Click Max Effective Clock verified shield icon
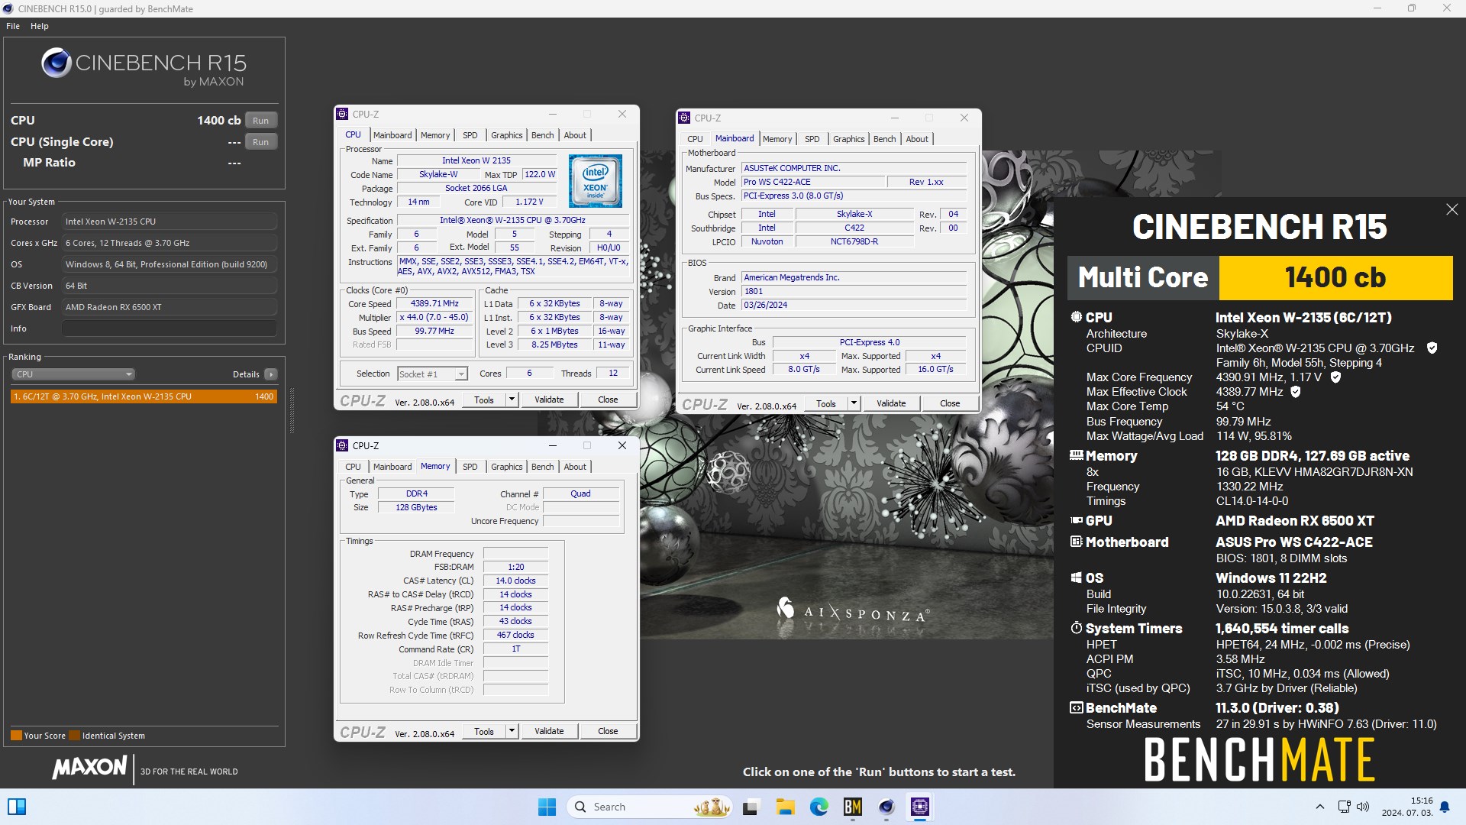This screenshot has width=1466, height=825. (1295, 392)
